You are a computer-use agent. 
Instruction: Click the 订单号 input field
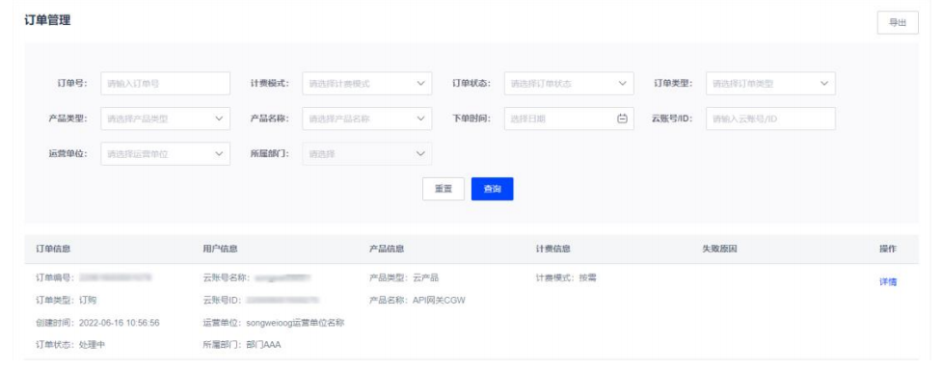pos(165,84)
